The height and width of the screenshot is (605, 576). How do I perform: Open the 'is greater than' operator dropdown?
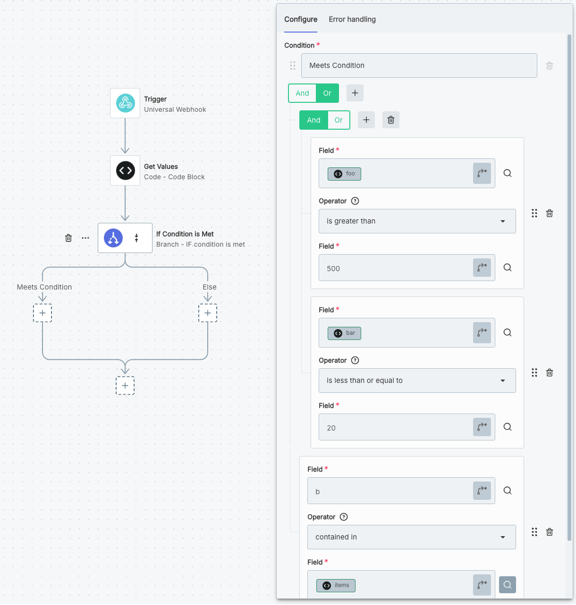click(417, 221)
